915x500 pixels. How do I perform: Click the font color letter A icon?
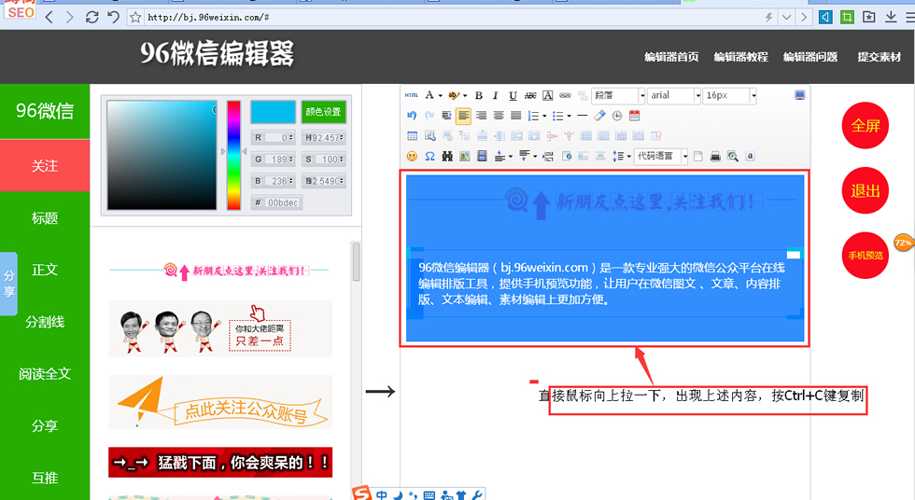point(429,95)
